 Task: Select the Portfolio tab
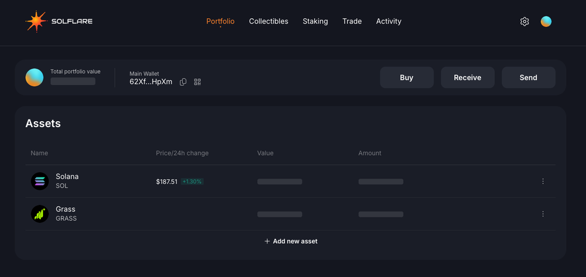(x=220, y=21)
